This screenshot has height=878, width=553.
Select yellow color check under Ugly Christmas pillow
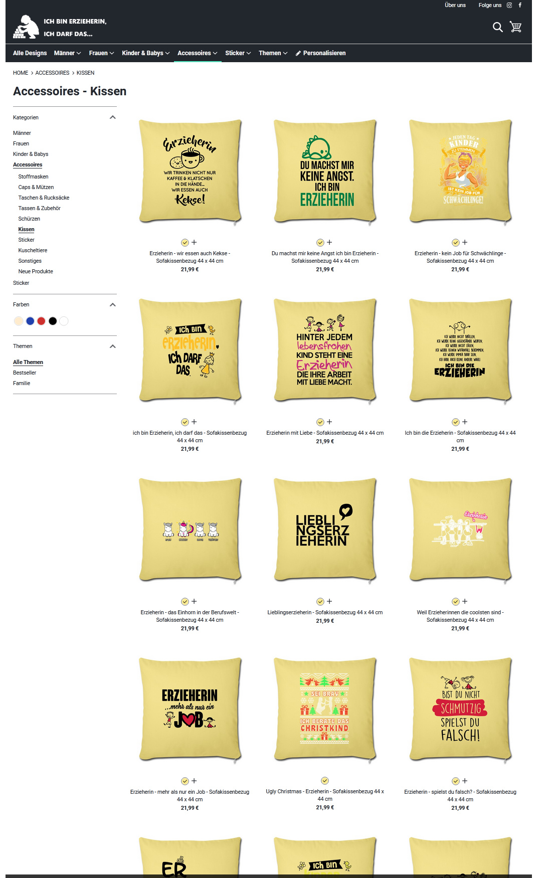click(325, 781)
